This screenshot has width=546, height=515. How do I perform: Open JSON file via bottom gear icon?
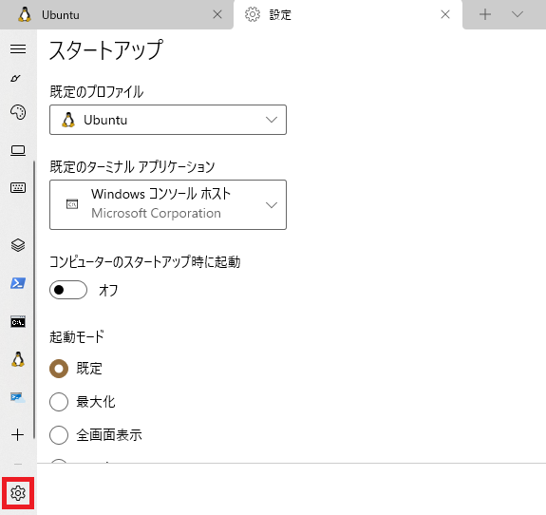tap(18, 493)
